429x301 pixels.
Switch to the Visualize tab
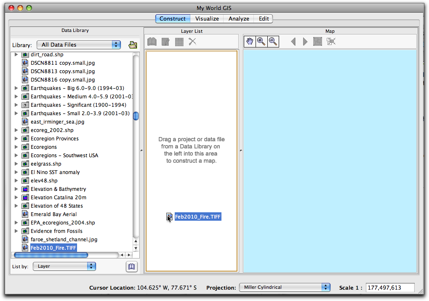pos(207,18)
